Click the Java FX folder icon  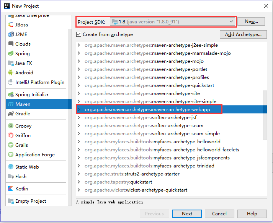click(x=11, y=63)
